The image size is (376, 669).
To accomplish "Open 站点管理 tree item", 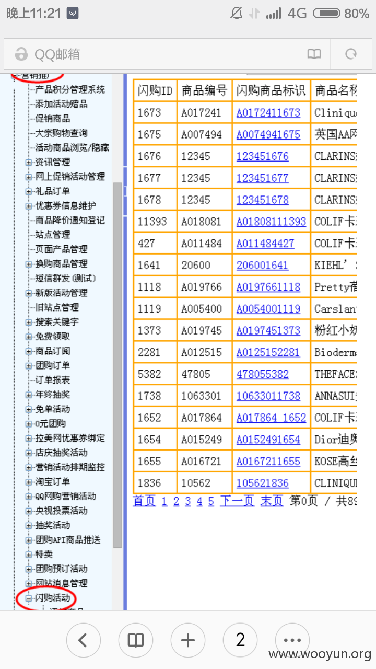I will click(52, 235).
